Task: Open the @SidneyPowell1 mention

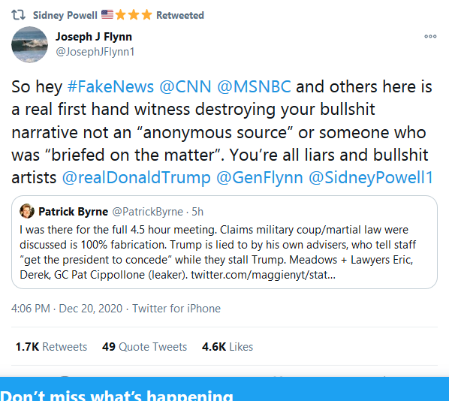Action: [371, 177]
